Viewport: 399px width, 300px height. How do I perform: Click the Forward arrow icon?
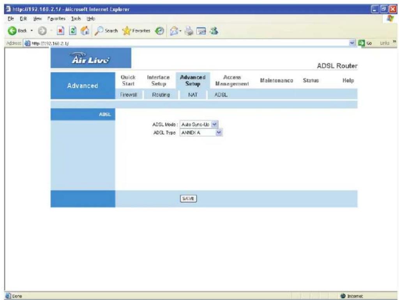point(42,31)
